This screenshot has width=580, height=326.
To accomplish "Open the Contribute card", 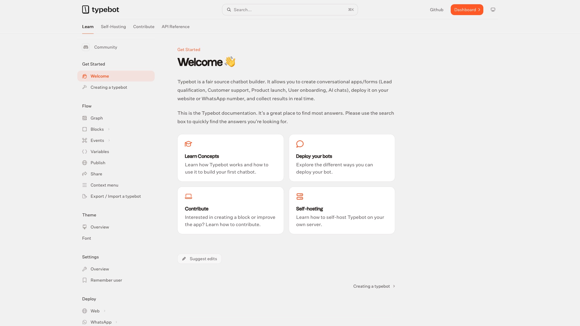I will point(230,210).
